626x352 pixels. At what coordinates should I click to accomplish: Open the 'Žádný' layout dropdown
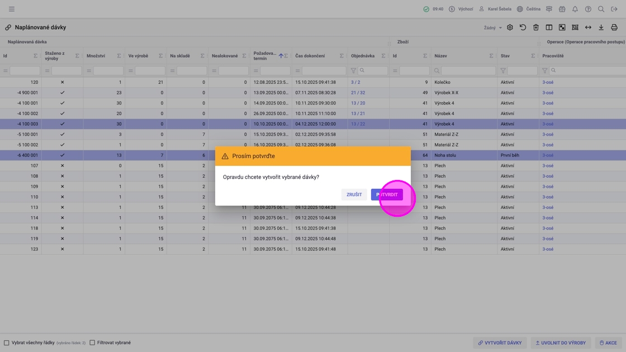click(492, 28)
